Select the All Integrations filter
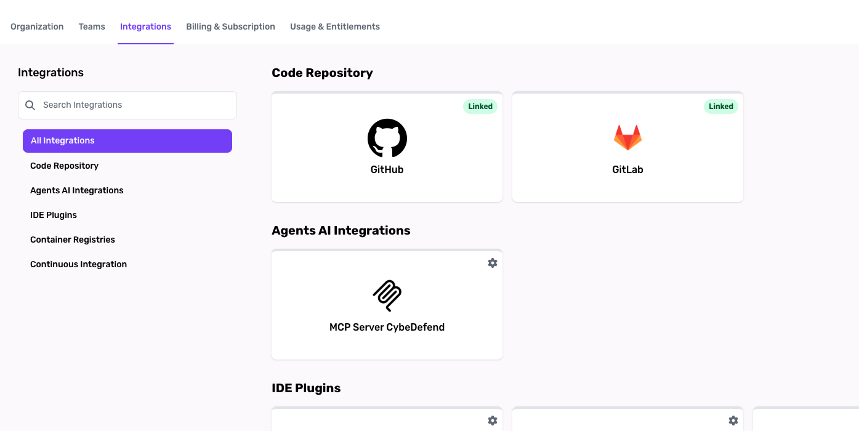This screenshot has height=431, width=859. point(127,141)
